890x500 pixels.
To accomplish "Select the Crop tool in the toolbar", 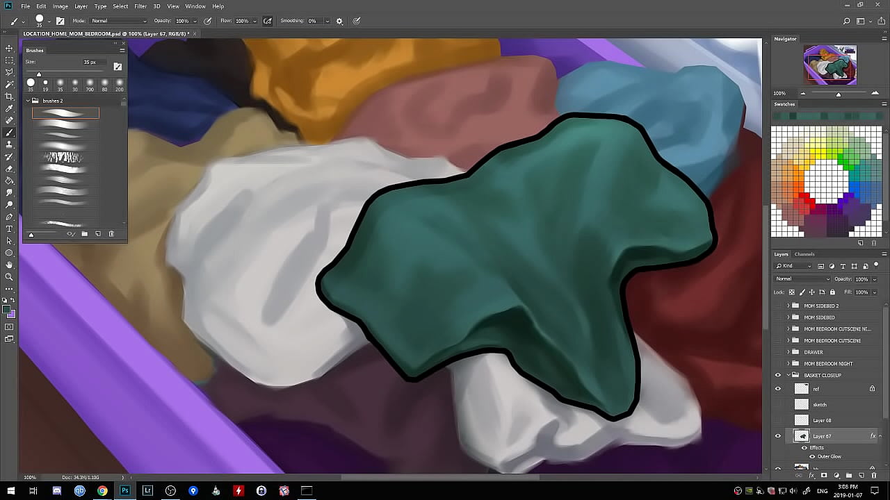I will pos(10,97).
